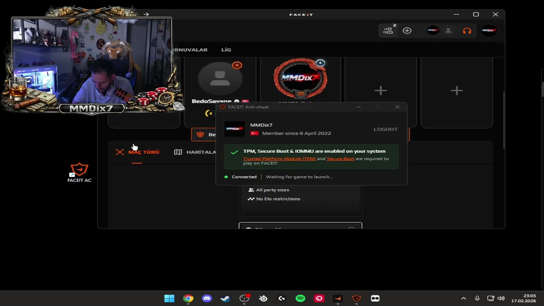This screenshot has height=306, width=544.
Task: Open the volume speaker tray icon
Action: coord(501,298)
